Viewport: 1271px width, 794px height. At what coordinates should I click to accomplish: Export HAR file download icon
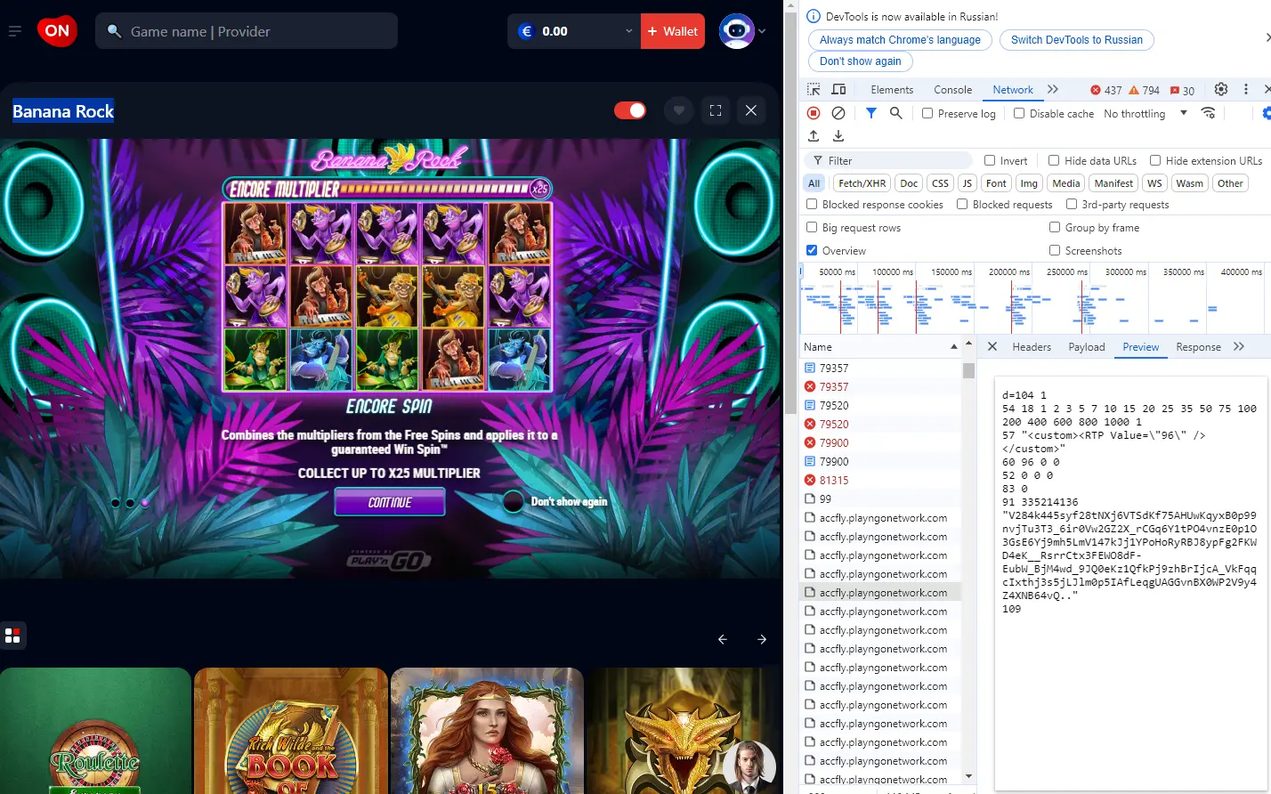pos(838,136)
